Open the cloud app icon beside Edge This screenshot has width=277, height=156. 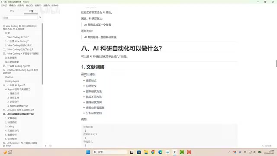(x=167, y=152)
